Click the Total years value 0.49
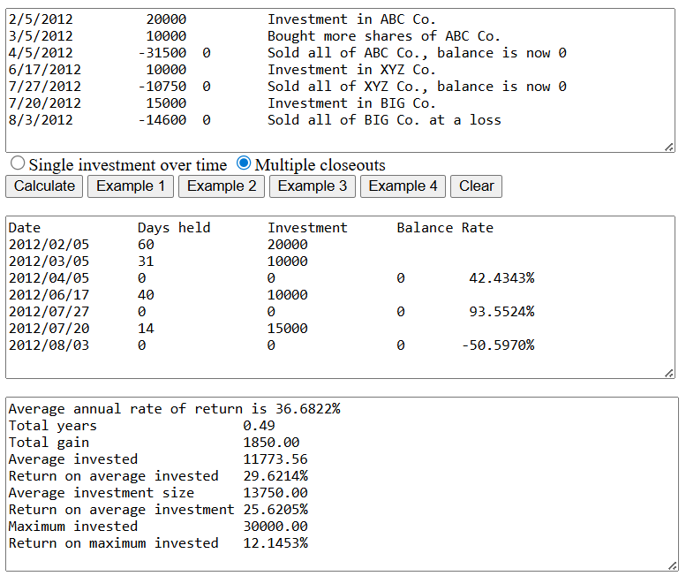This screenshot has width=686, height=576. point(259,426)
